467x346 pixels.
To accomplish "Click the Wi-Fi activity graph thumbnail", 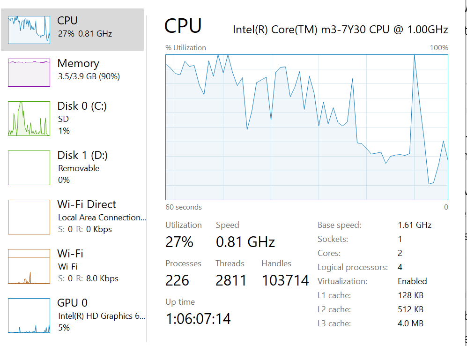I will 29,266.
